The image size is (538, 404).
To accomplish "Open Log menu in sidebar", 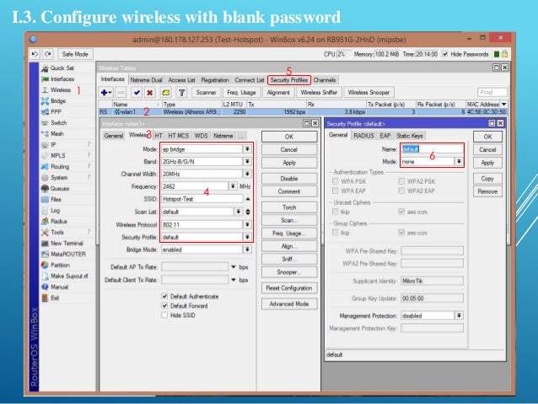I will pos(51,210).
